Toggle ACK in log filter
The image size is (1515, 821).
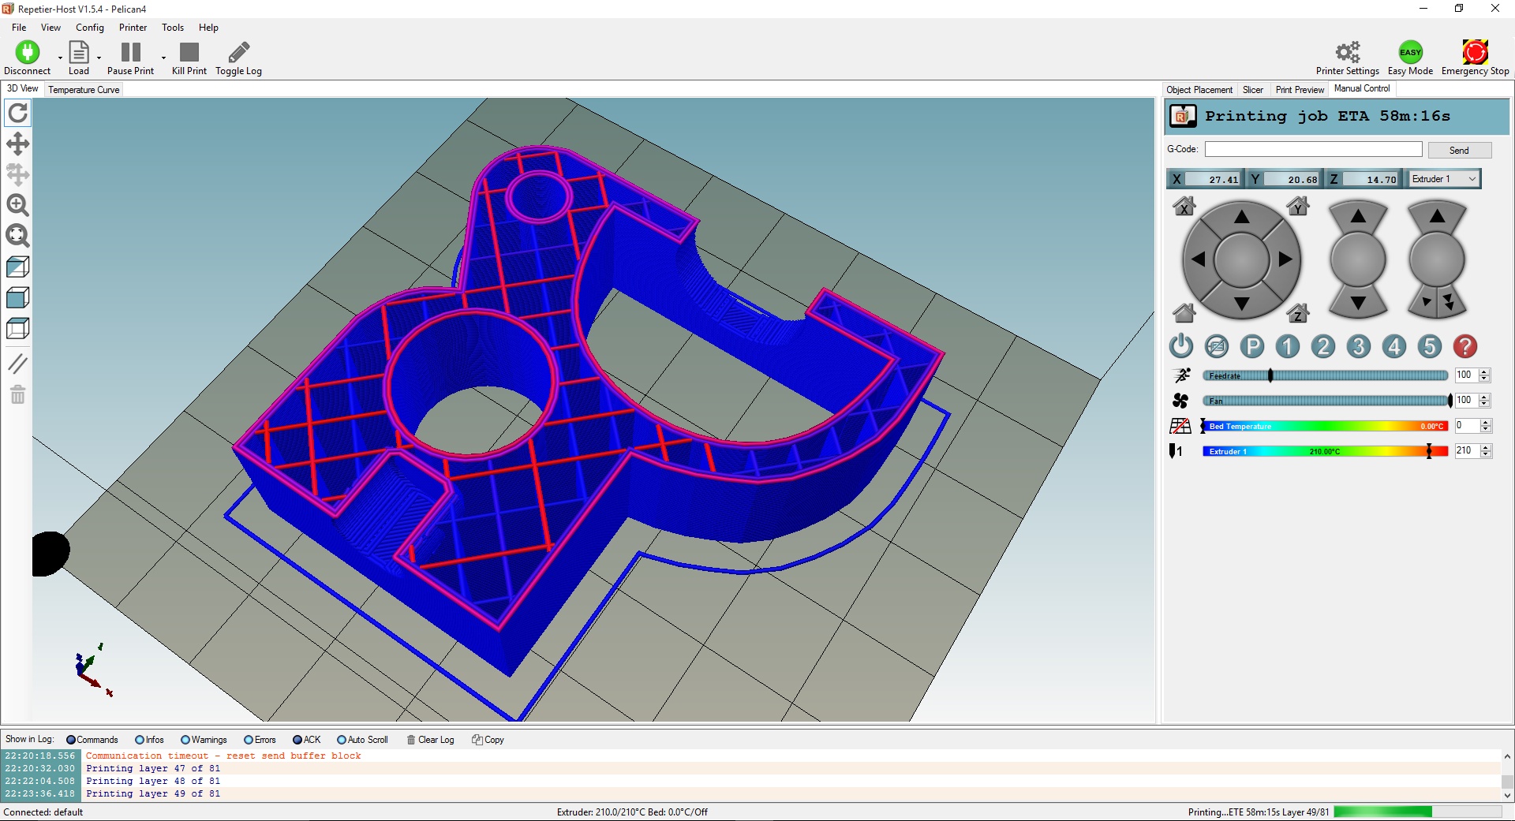pos(306,740)
